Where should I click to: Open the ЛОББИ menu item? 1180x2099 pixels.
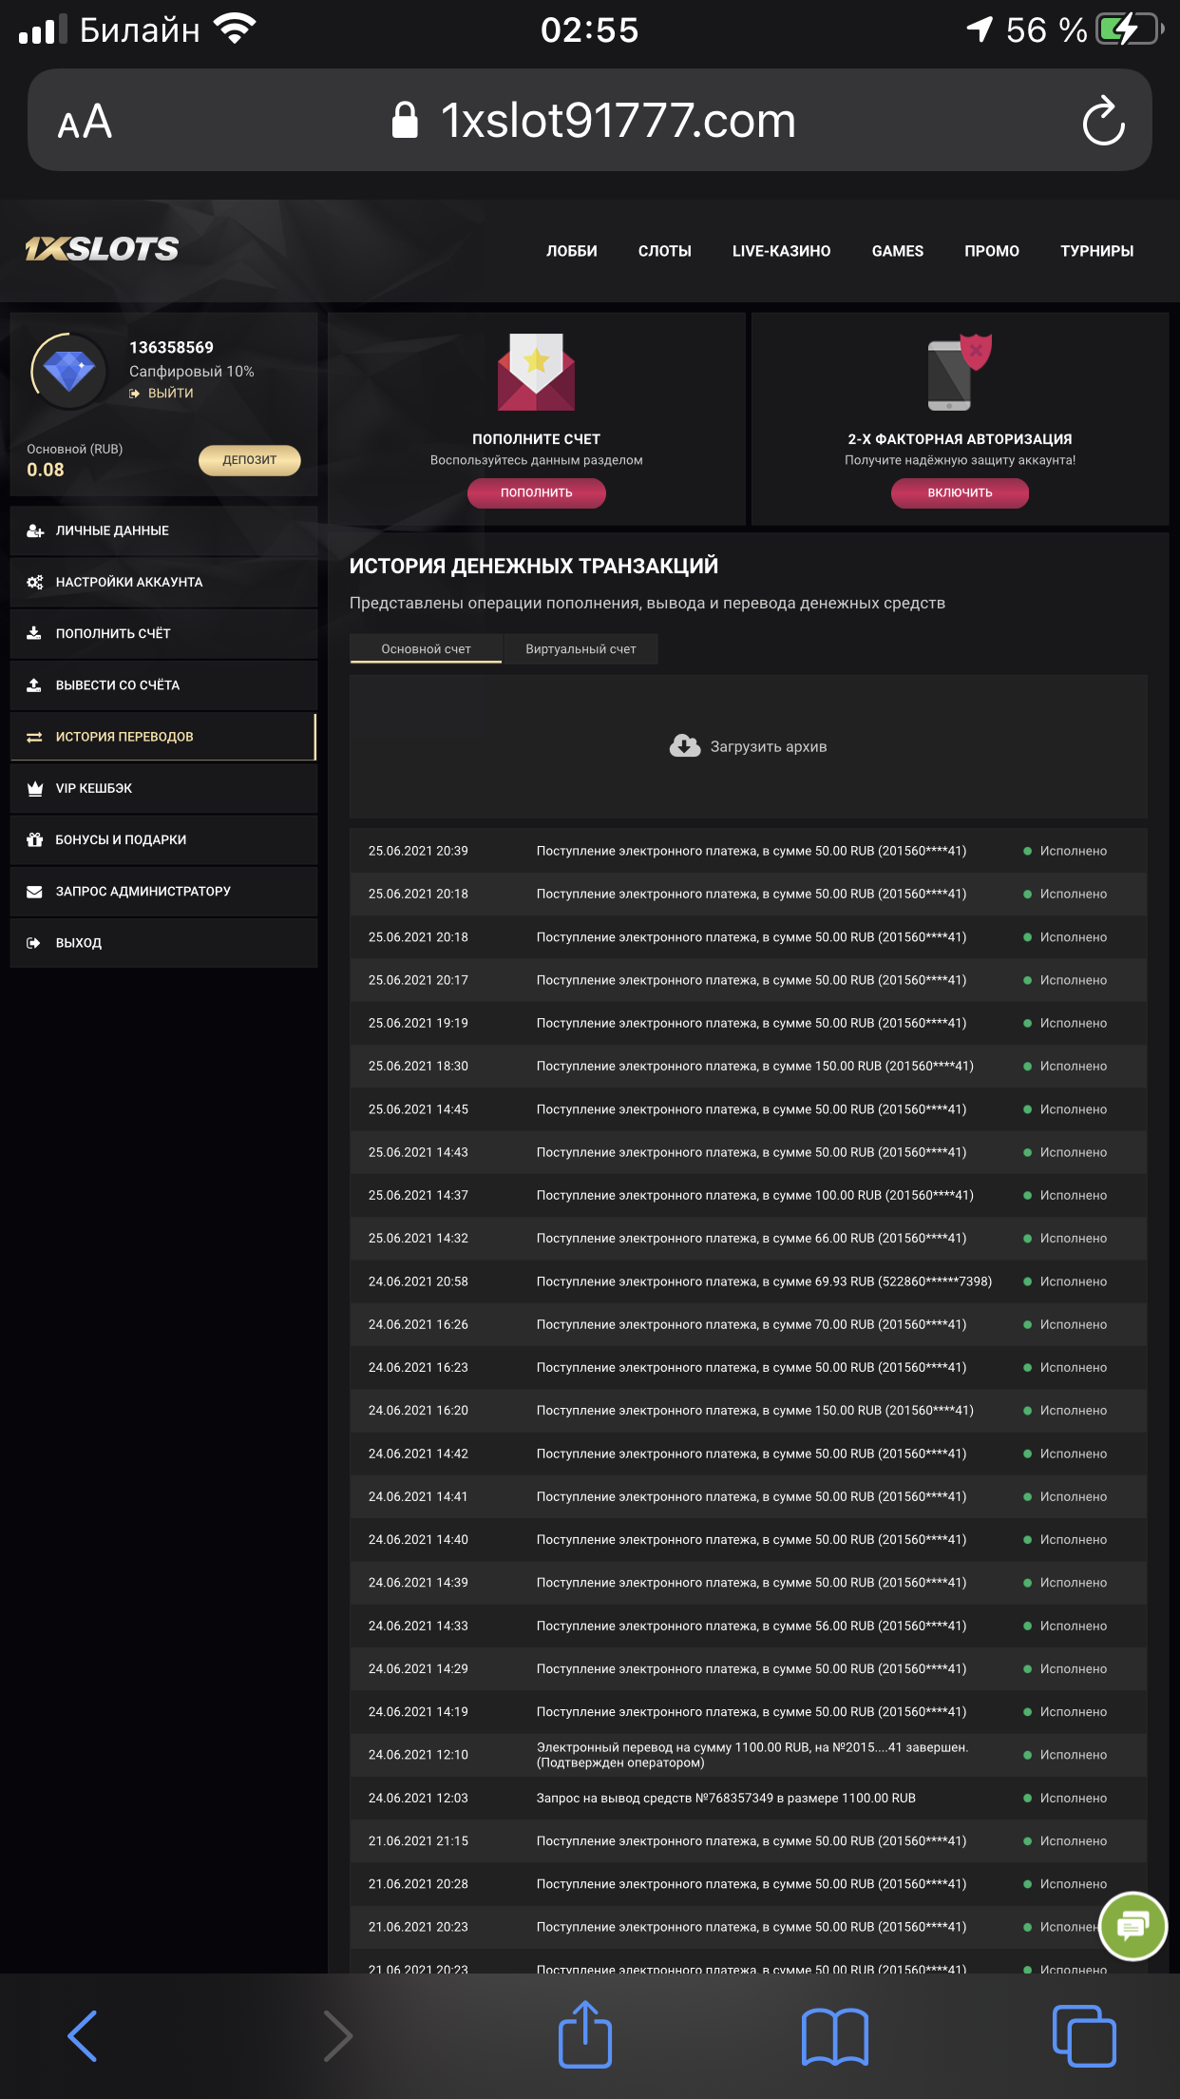point(572,251)
